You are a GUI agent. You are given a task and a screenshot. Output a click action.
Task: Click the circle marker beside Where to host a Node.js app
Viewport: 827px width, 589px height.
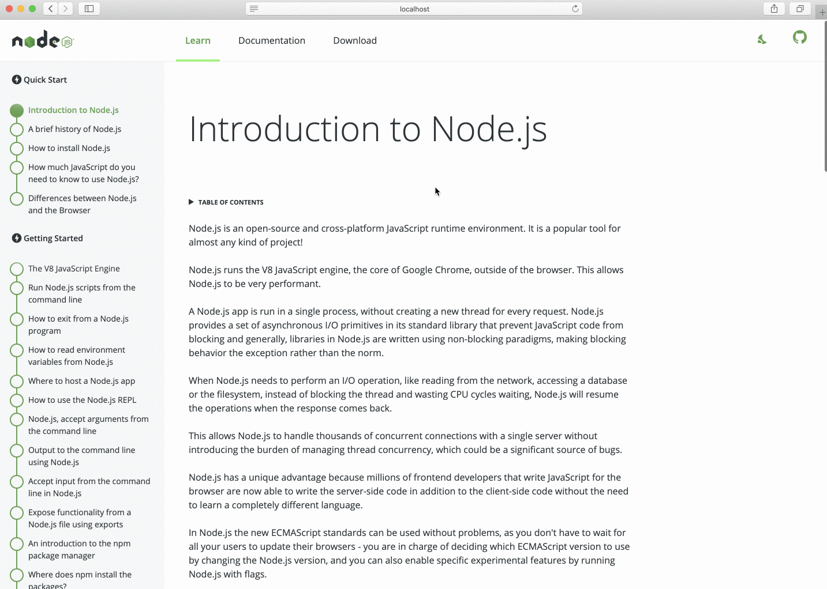point(17,381)
